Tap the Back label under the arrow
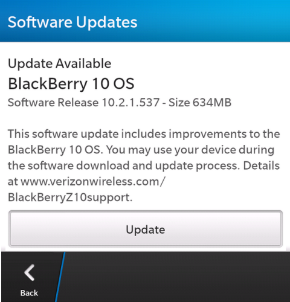Screen dimensions: 290x302 (x=29, y=293)
